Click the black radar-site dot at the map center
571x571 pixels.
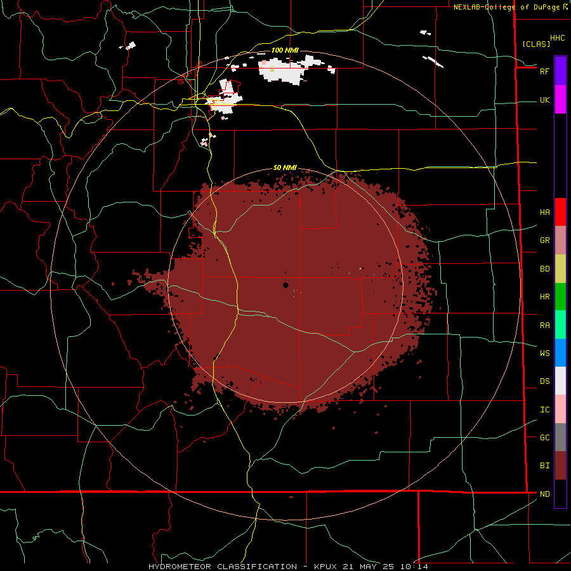point(285,285)
